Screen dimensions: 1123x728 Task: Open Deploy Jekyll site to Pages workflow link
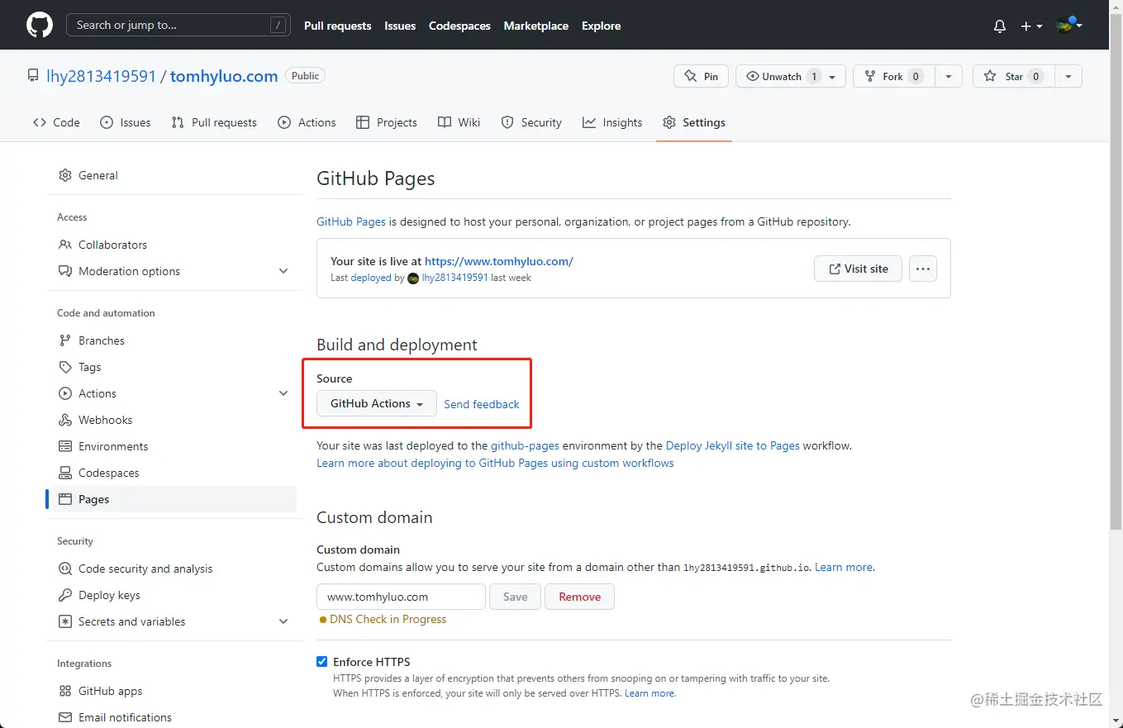pyautogui.click(x=732, y=445)
